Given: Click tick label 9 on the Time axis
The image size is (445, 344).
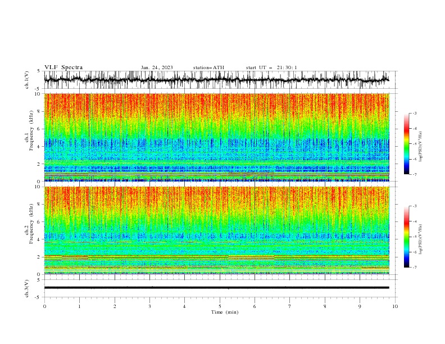Looking at the screenshot, I should [x=360, y=306].
